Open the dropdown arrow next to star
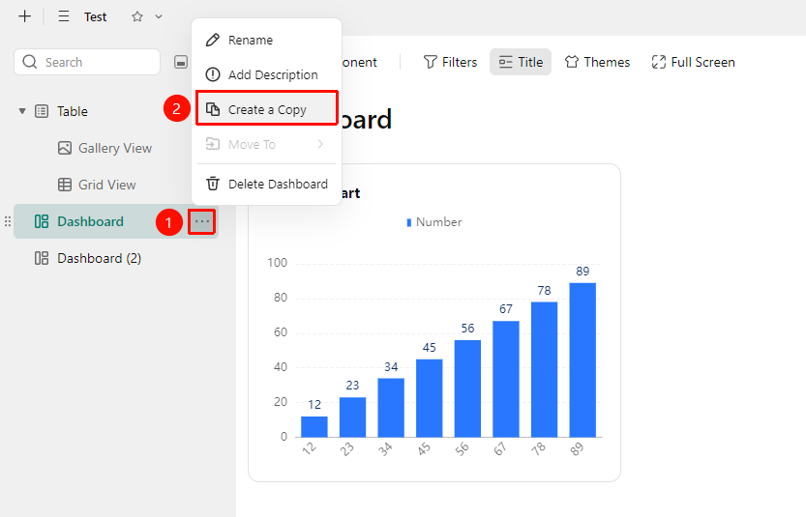Image resolution: width=806 pixels, height=517 pixels. [159, 16]
